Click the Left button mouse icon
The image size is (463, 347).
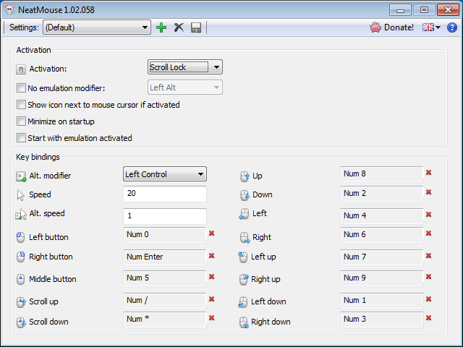(x=20, y=237)
